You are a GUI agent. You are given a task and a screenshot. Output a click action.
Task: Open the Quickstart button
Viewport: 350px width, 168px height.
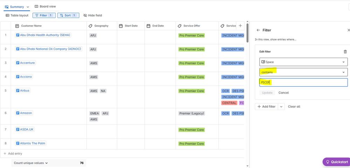tap(337, 162)
